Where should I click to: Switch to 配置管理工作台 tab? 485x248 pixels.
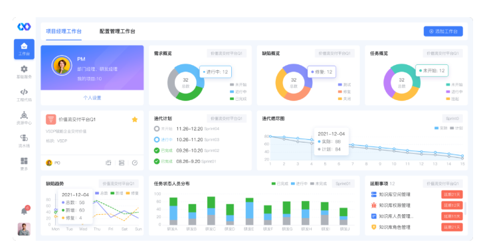117,31
